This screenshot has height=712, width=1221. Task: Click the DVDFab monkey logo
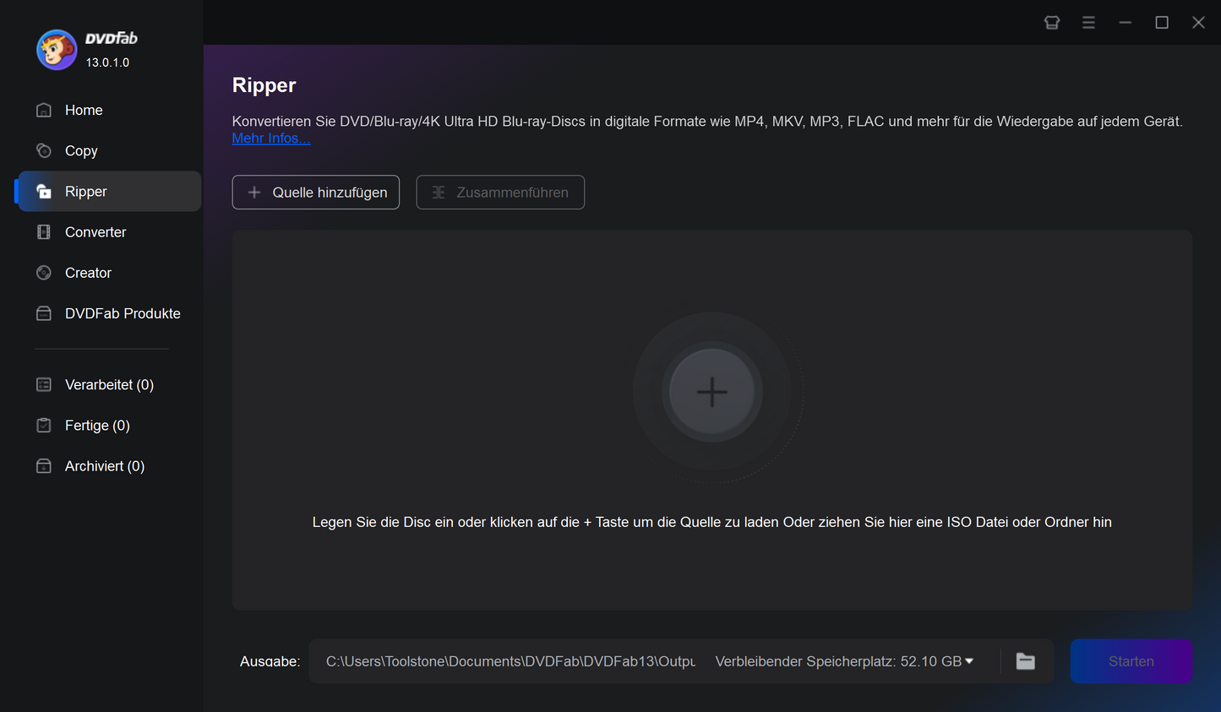click(57, 50)
